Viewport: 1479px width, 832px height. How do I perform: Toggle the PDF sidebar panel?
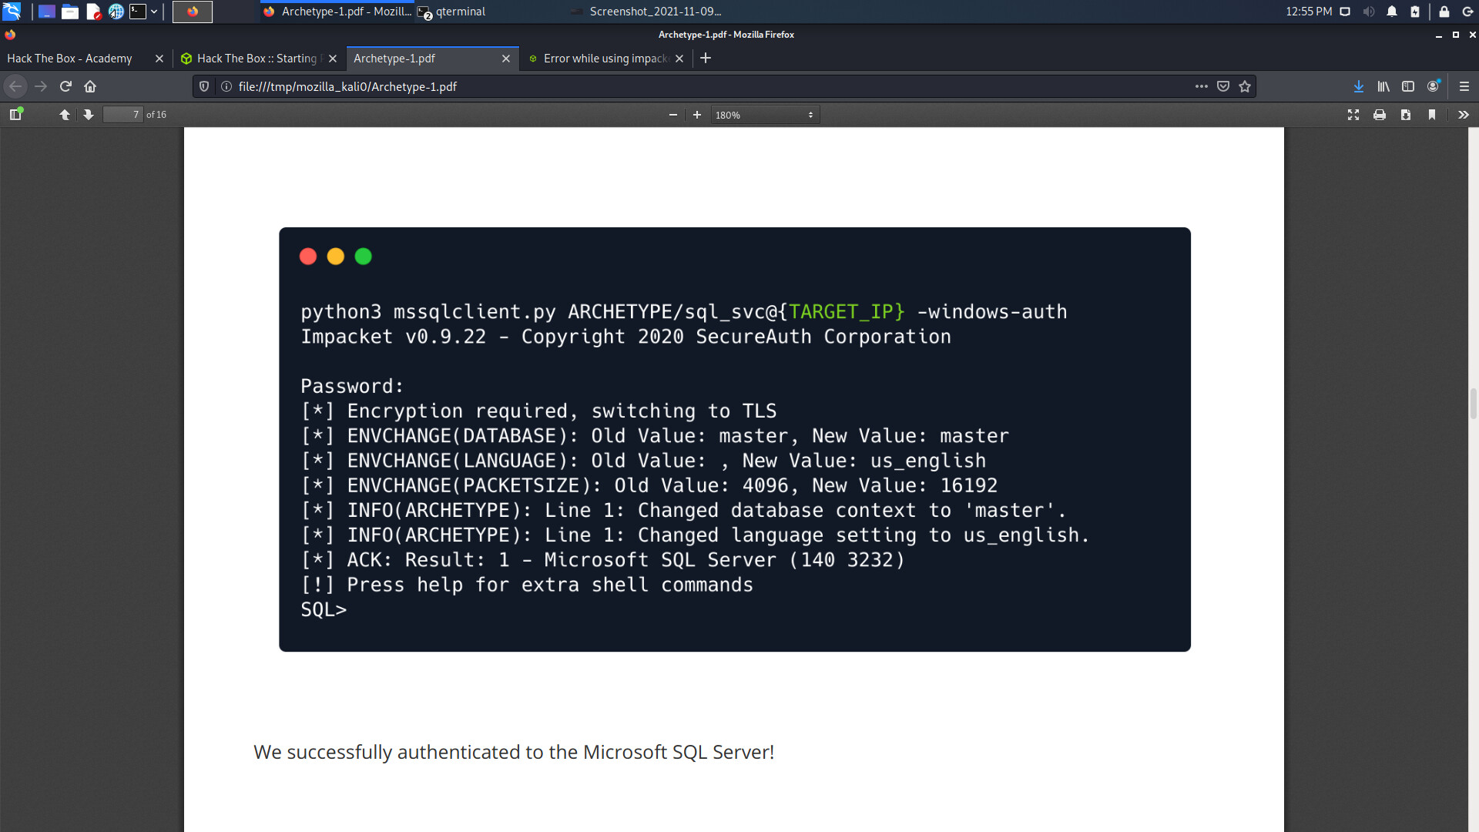click(15, 115)
